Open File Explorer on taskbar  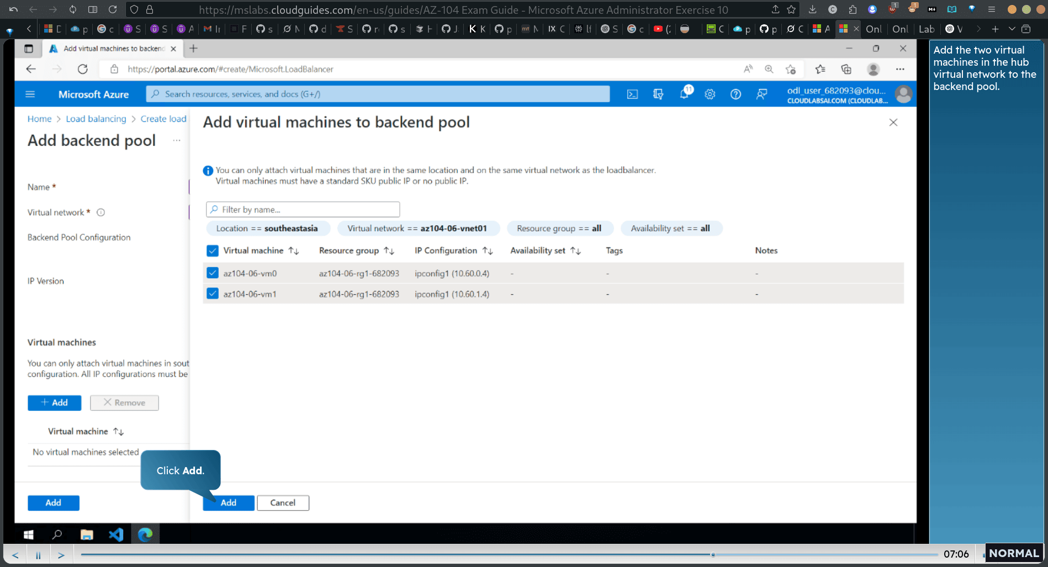87,534
